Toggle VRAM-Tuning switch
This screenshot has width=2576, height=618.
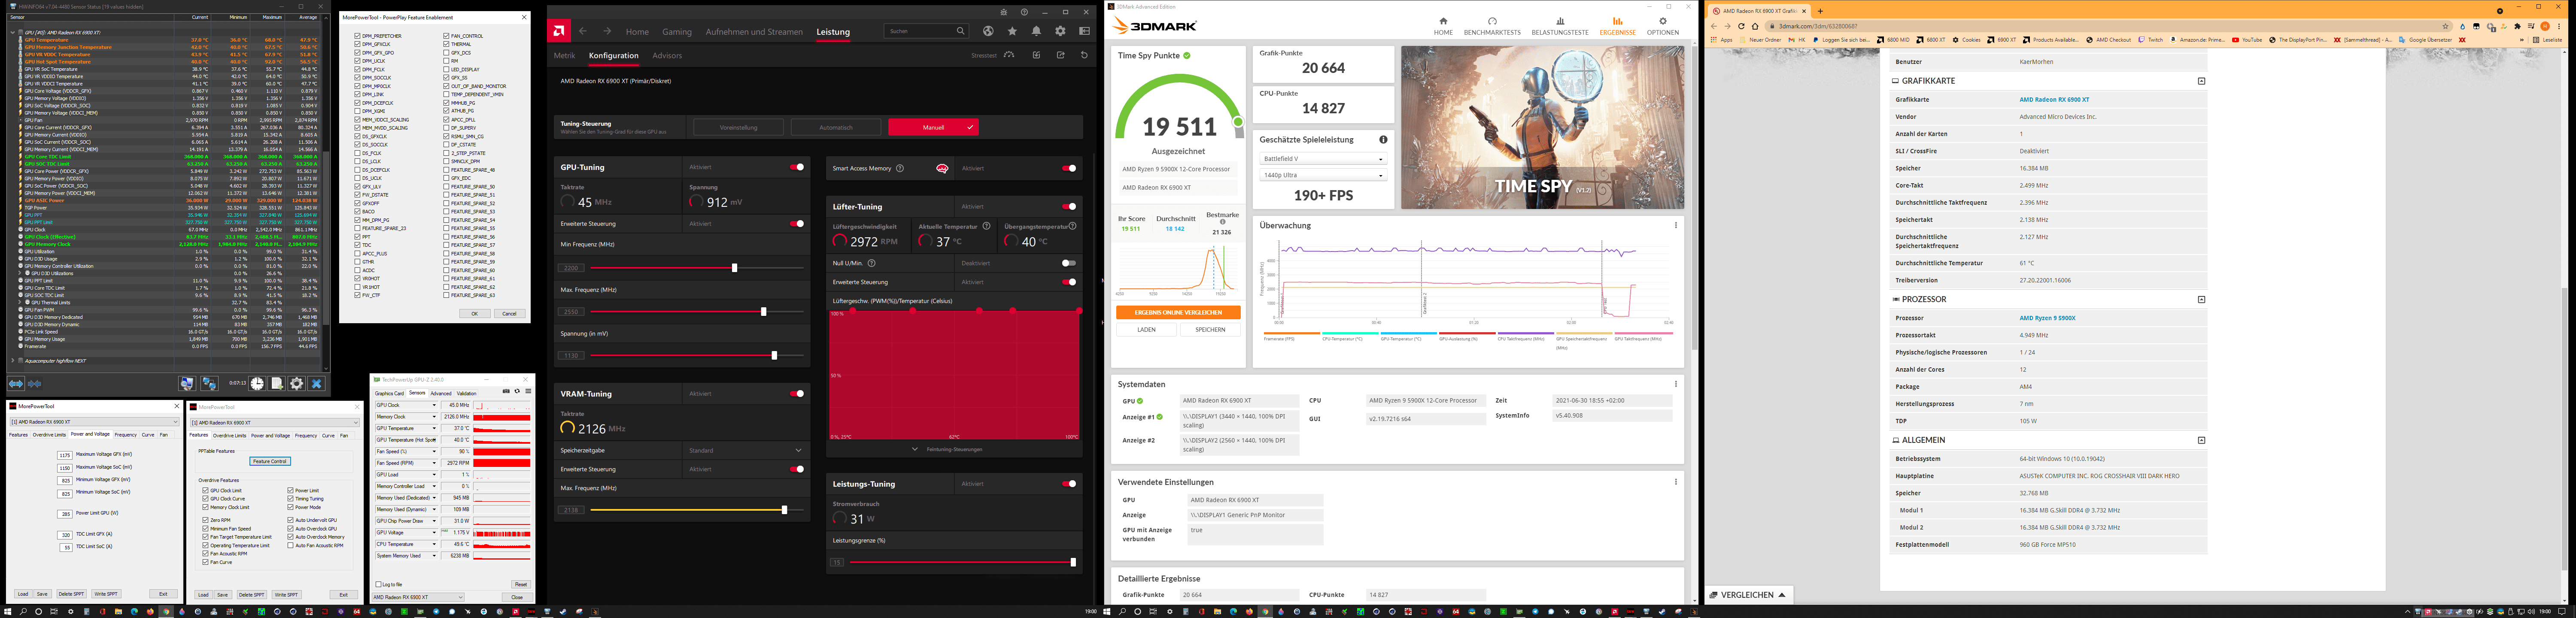(x=797, y=393)
